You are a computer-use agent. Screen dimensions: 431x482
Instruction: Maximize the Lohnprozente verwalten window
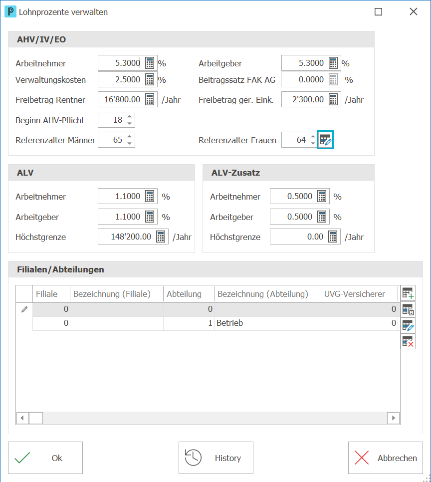(x=379, y=11)
